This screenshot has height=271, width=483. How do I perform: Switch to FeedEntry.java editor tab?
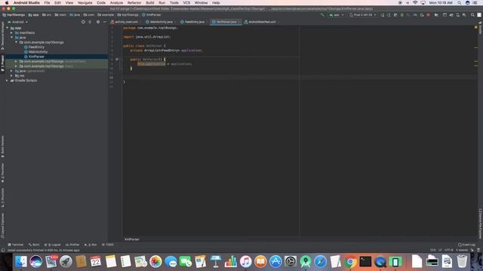coord(195,22)
